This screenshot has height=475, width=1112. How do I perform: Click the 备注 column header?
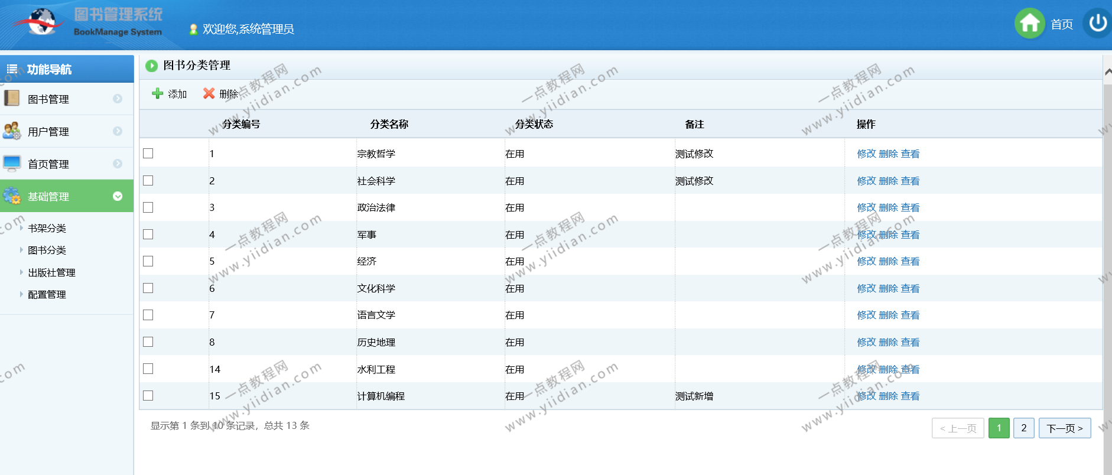coord(694,124)
